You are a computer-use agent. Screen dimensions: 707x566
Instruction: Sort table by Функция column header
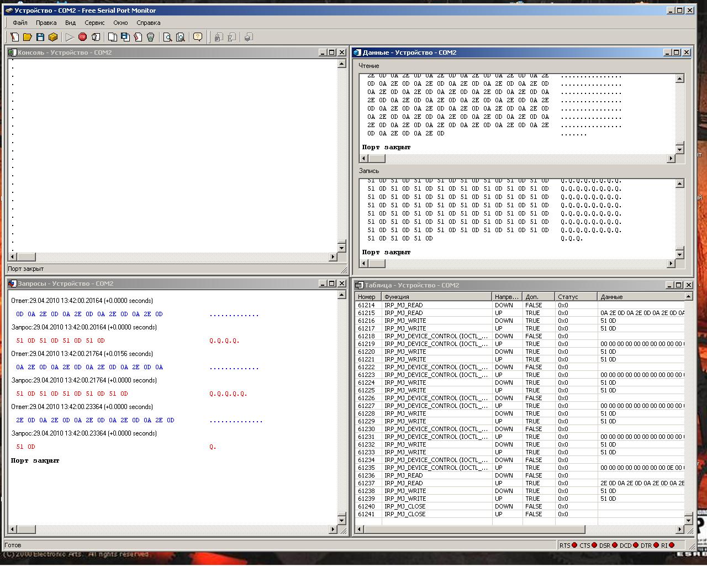point(436,297)
